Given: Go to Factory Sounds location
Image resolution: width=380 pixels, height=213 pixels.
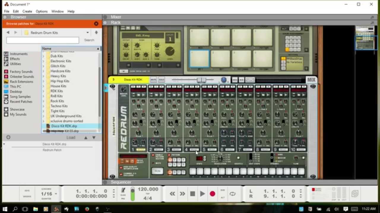Looking at the screenshot, I should pos(18,72).
